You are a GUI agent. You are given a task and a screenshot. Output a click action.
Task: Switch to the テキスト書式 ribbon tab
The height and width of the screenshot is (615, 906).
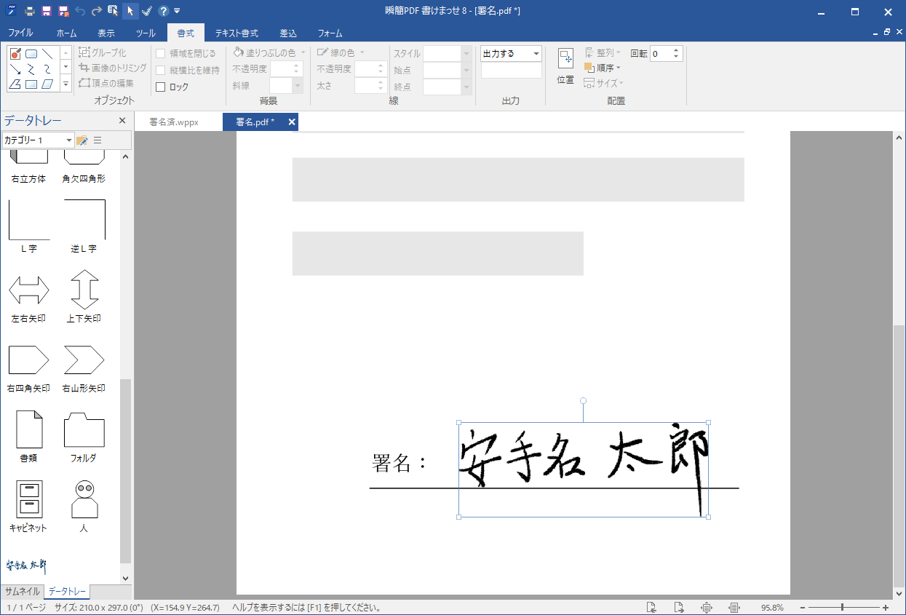click(237, 33)
